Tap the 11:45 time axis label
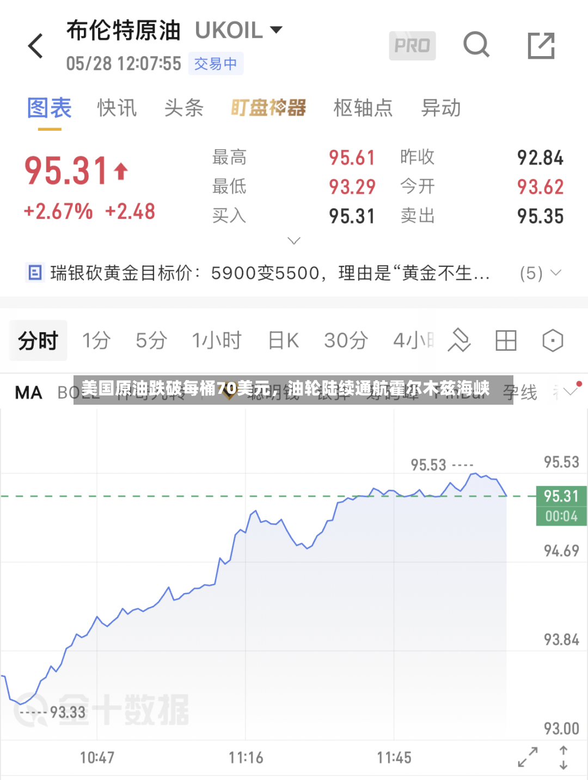The image size is (588, 780). 394,758
